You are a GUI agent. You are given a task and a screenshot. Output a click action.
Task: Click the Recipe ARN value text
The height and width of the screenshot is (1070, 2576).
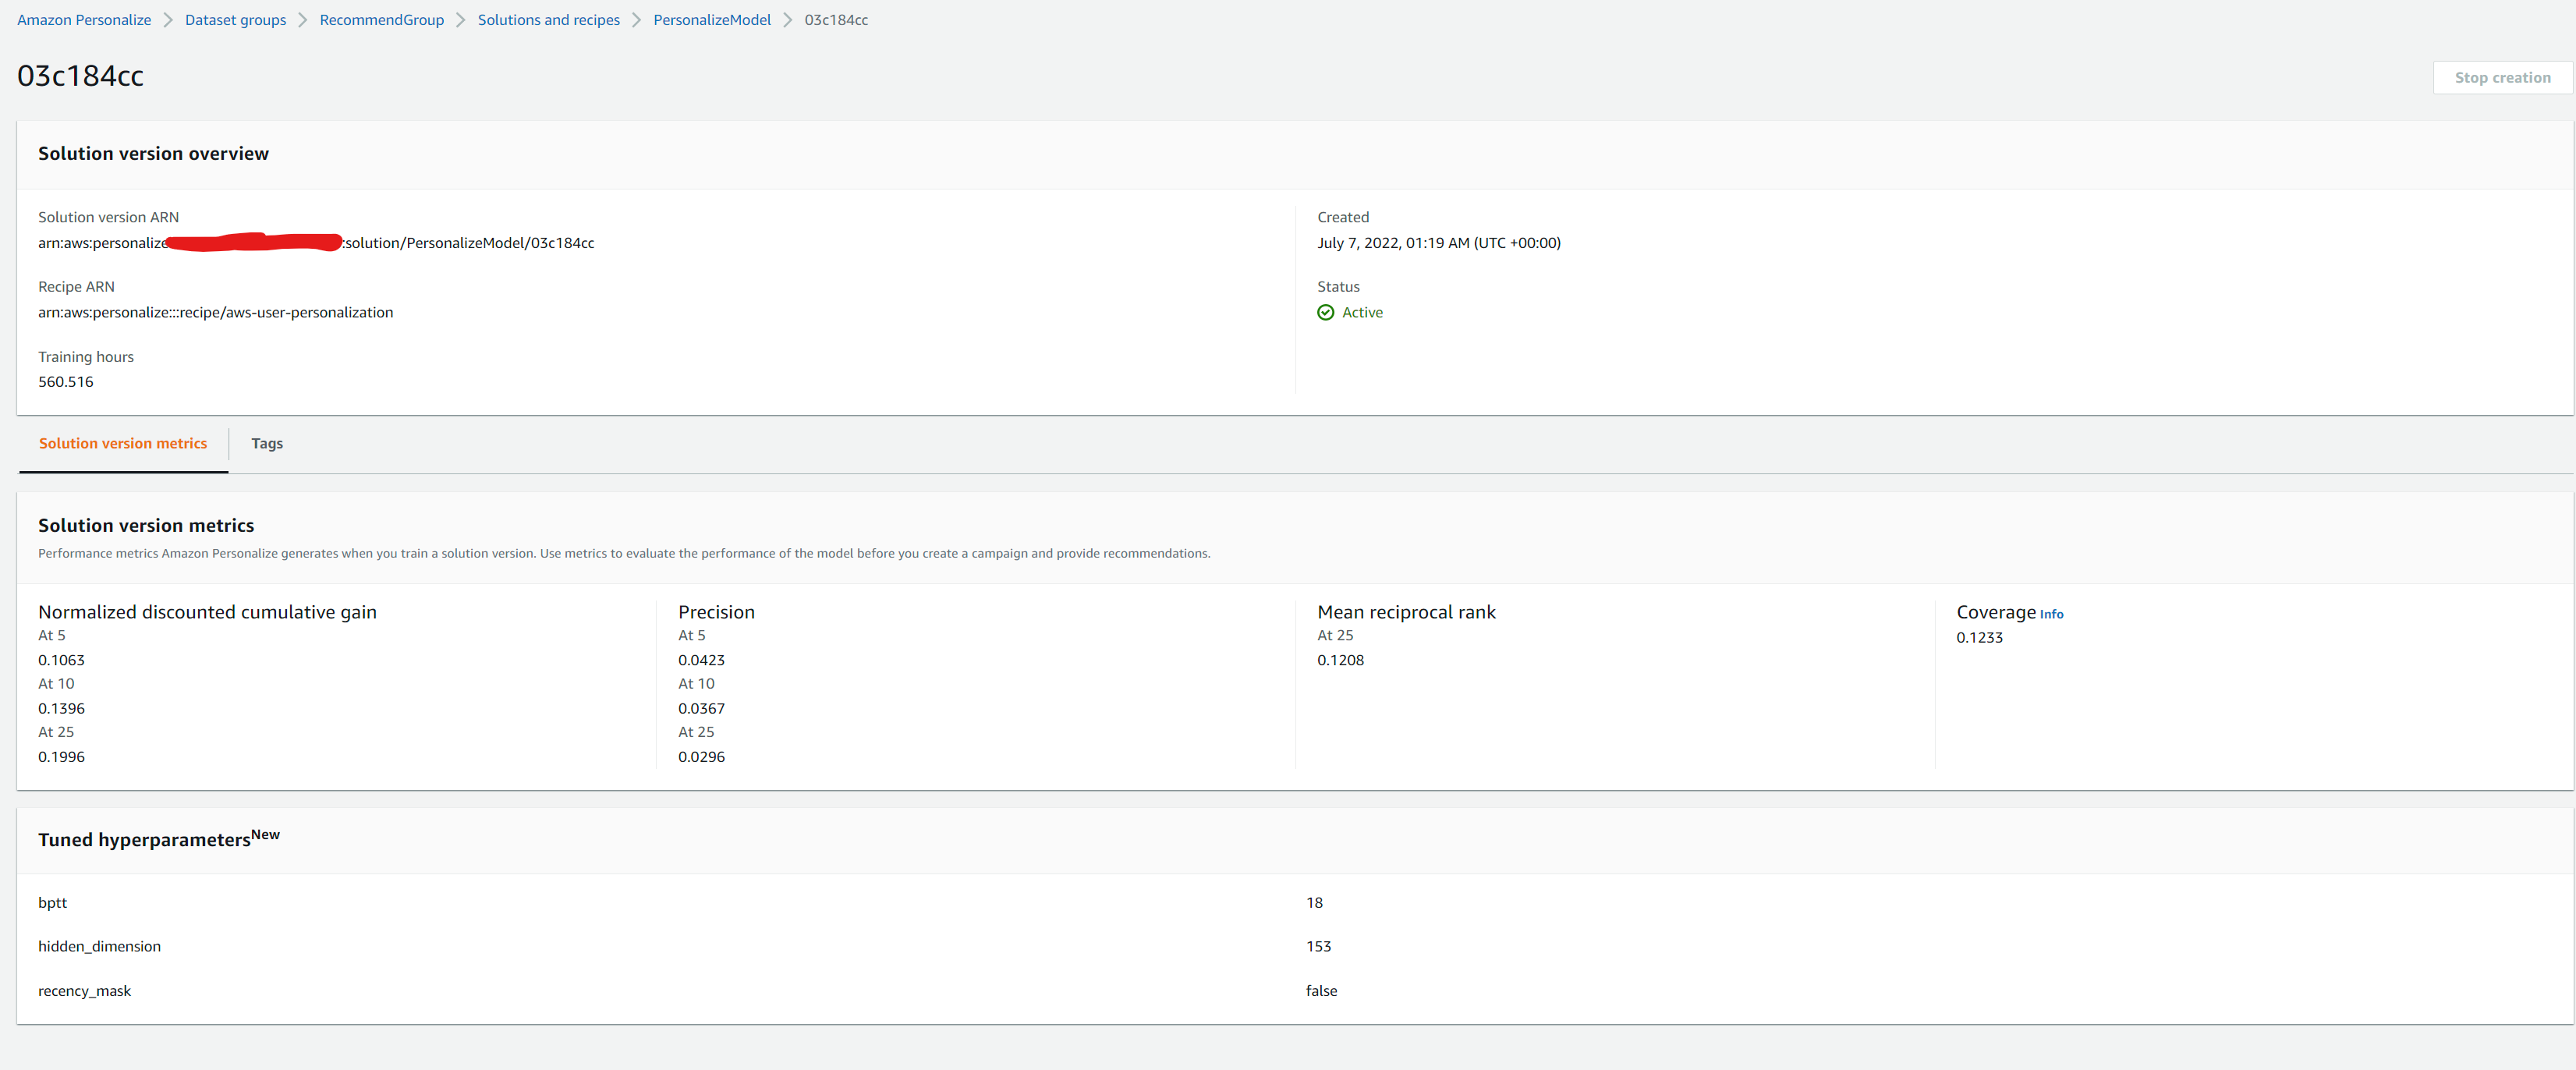(x=215, y=312)
